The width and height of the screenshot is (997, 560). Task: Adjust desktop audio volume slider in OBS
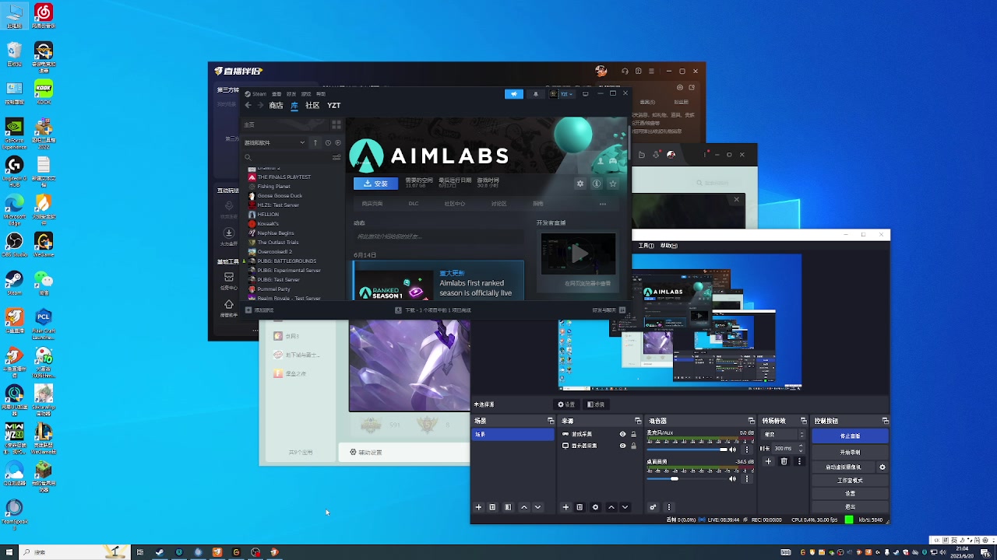687,479
